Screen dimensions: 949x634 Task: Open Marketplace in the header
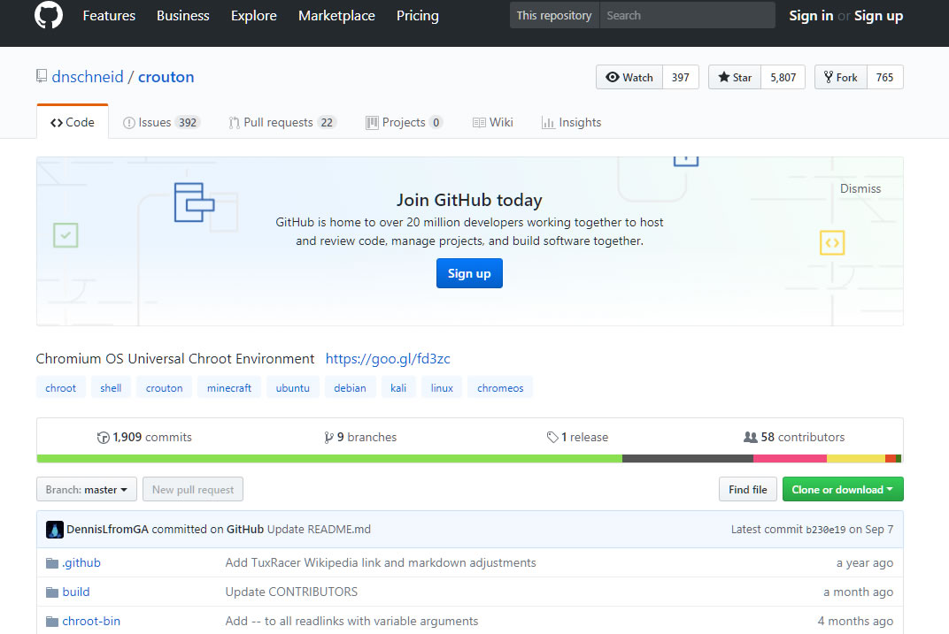click(x=336, y=16)
